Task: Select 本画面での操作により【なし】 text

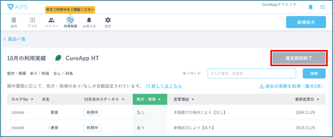Action: click(x=199, y=113)
